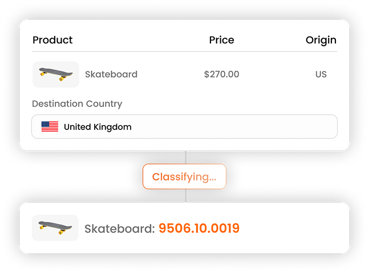Click blank area between Skateboard name and price

click(x=170, y=74)
